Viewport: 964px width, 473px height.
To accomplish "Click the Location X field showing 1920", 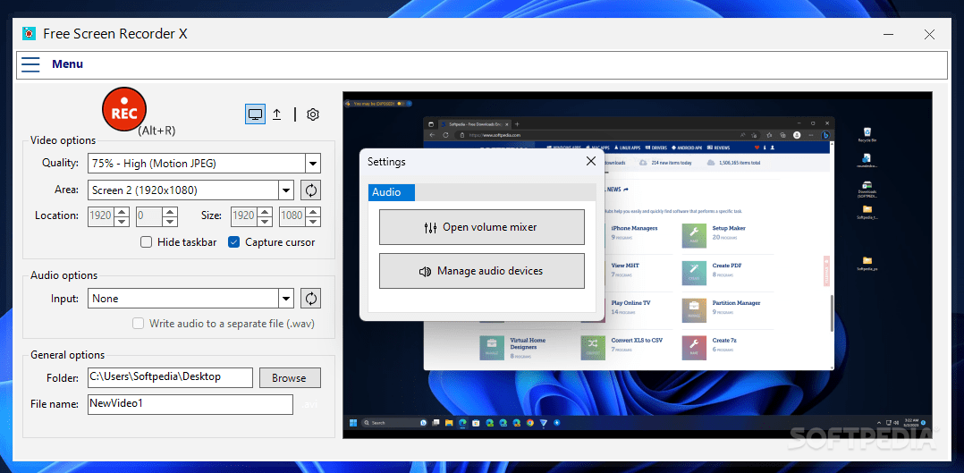I will [102, 215].
